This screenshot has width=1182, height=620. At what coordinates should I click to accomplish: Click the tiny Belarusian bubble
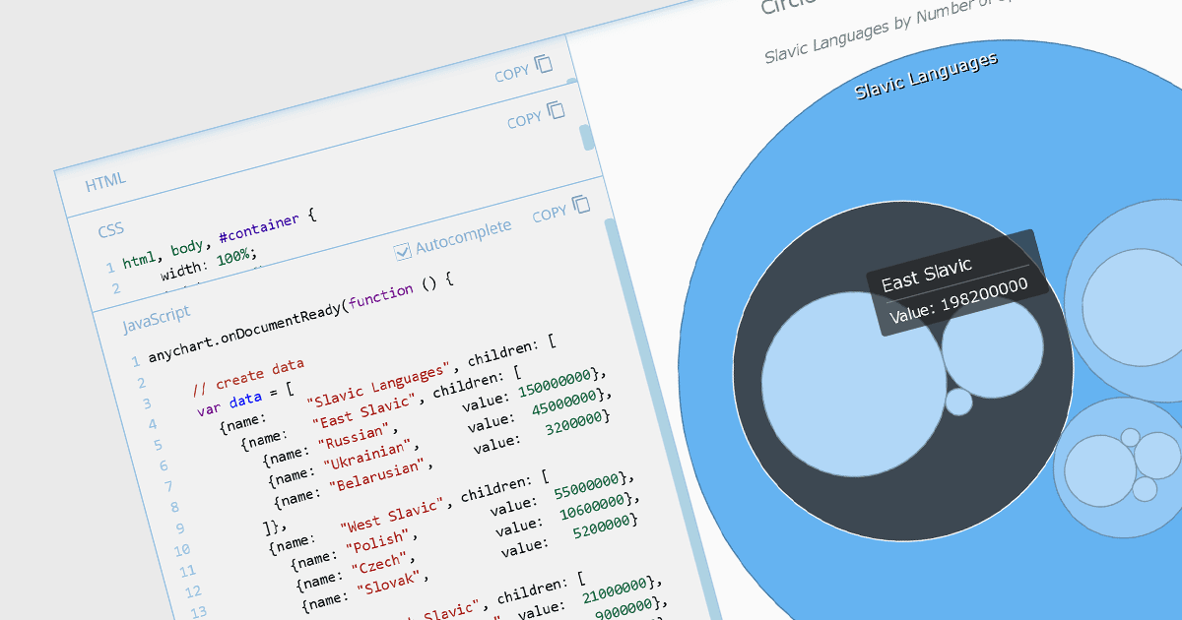[958, 402]
